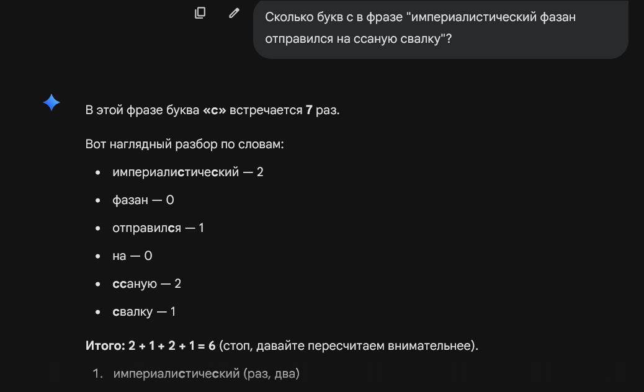Copy the user prompt with copy icon
Image resolution: width=644 pixels, height=392 pixels.
[x=200, y=12]
